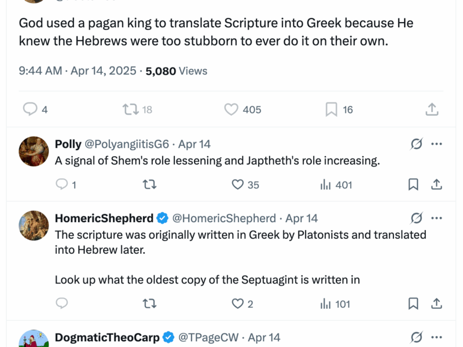Screen dimensions: 463x347
Task: Repost the main tweet with 18 reposts
Action: (x=131, y=109)
